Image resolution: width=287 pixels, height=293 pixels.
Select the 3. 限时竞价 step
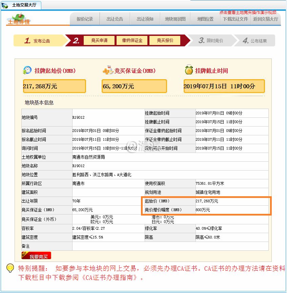(211, 41)
